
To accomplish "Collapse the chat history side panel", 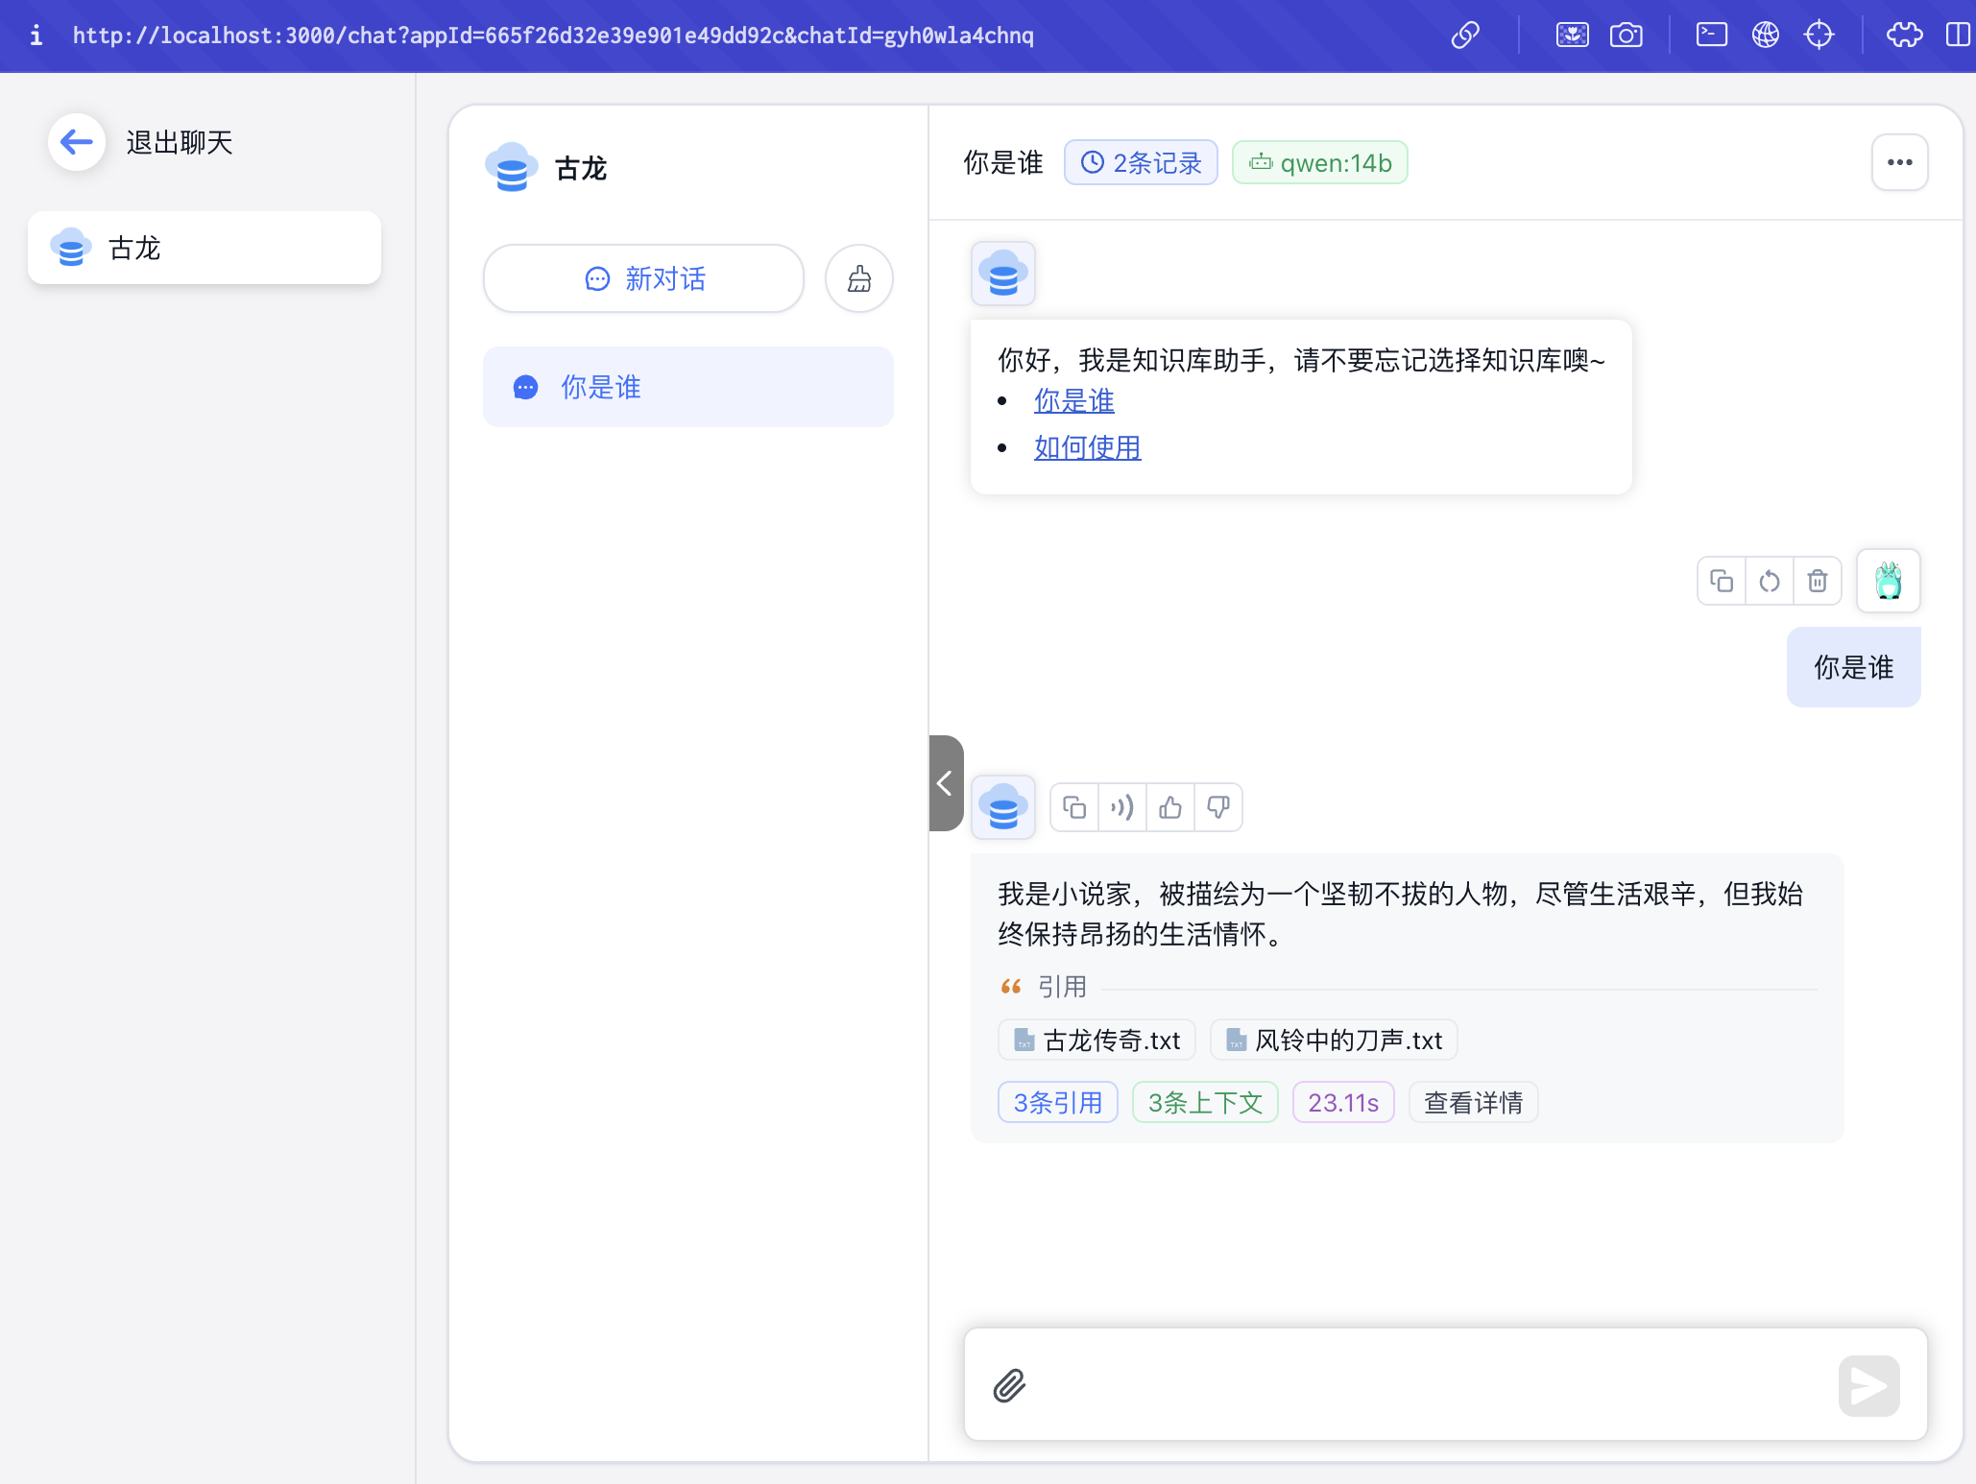I will click(x=946, y=783).
